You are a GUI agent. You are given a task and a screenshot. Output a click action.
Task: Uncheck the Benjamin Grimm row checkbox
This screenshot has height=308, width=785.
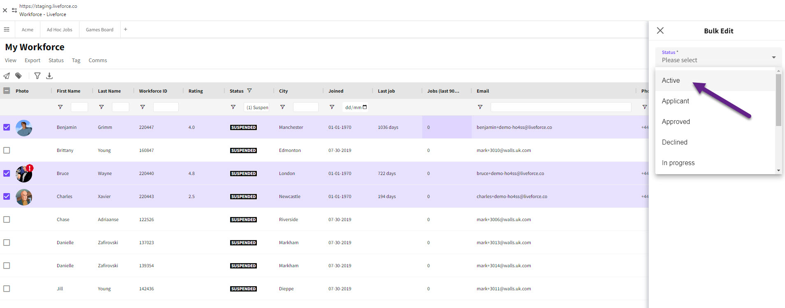click(7, 127)
